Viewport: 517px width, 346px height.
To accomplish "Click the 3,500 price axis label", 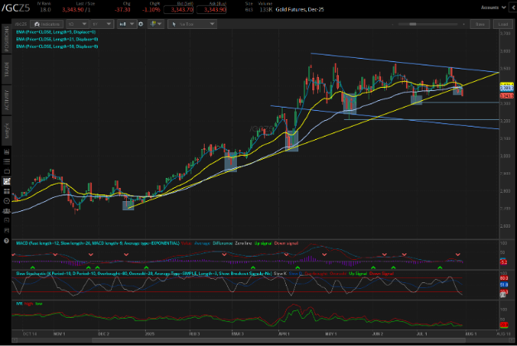I will tap(505, 69).
